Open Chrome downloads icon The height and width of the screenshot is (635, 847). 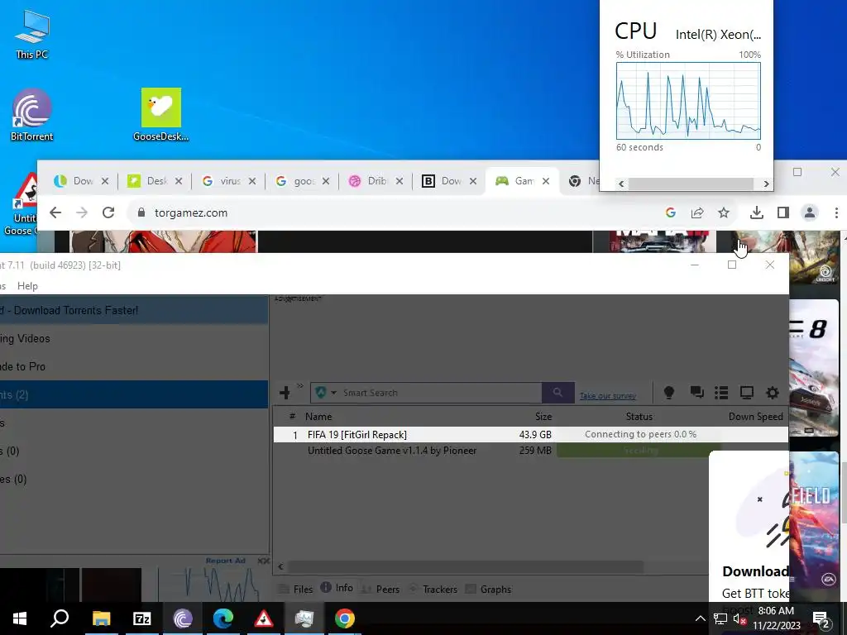[x=757, y=212]
